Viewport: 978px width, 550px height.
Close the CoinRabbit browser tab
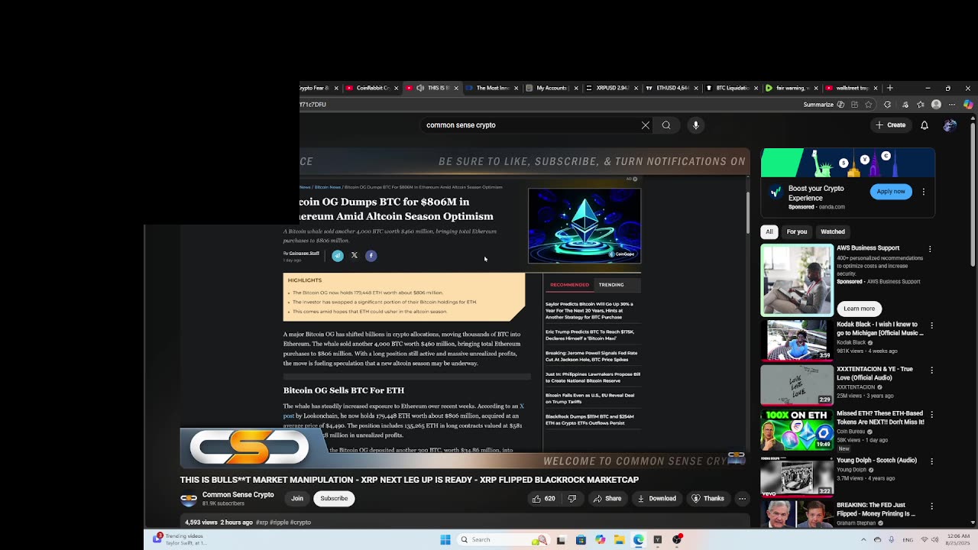coord(396,88)
